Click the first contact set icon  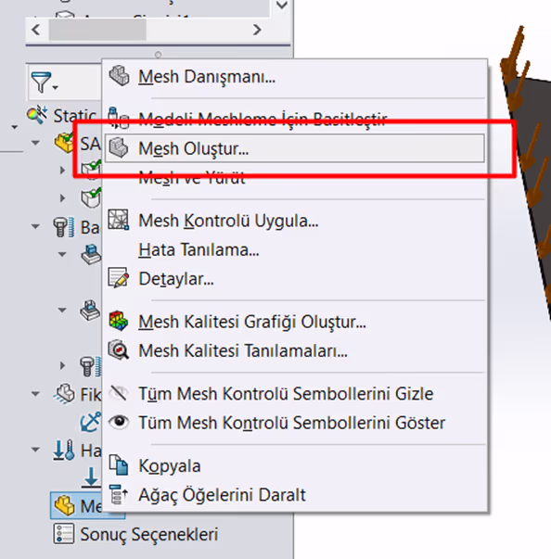click(91, 254)
